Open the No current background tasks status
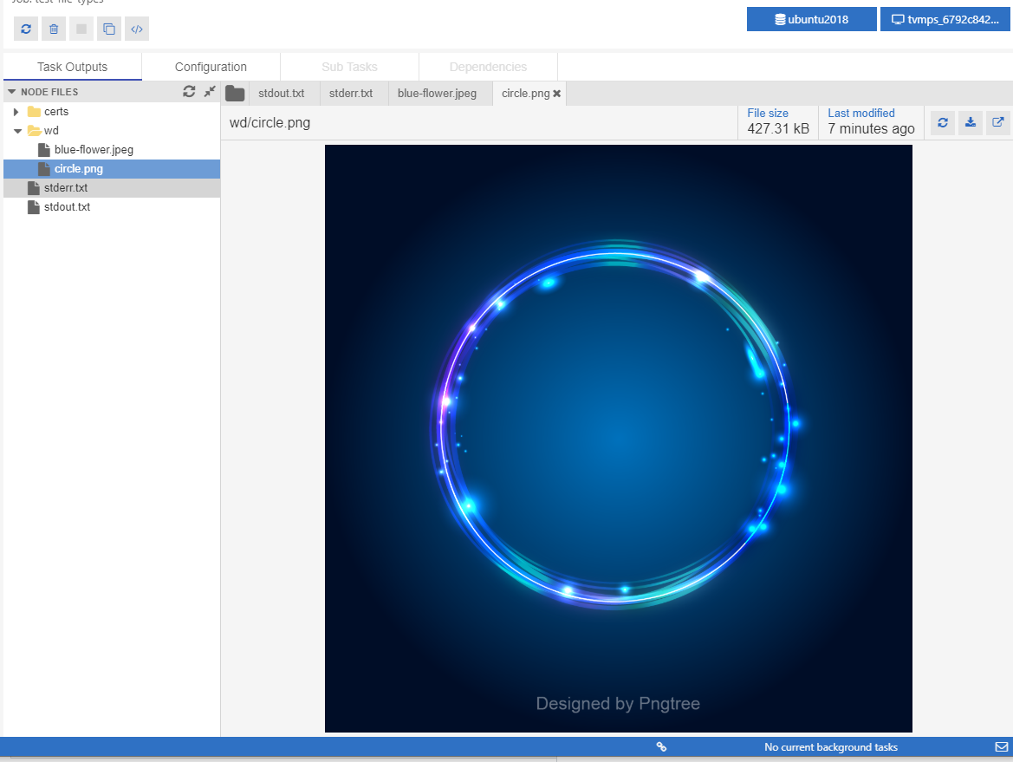This screenshot has width=1013, height=762. [831, 747]
